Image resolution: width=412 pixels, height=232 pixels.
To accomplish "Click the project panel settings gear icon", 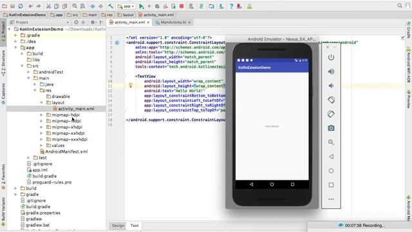I will pyautogui.click(x=93, y=23).
